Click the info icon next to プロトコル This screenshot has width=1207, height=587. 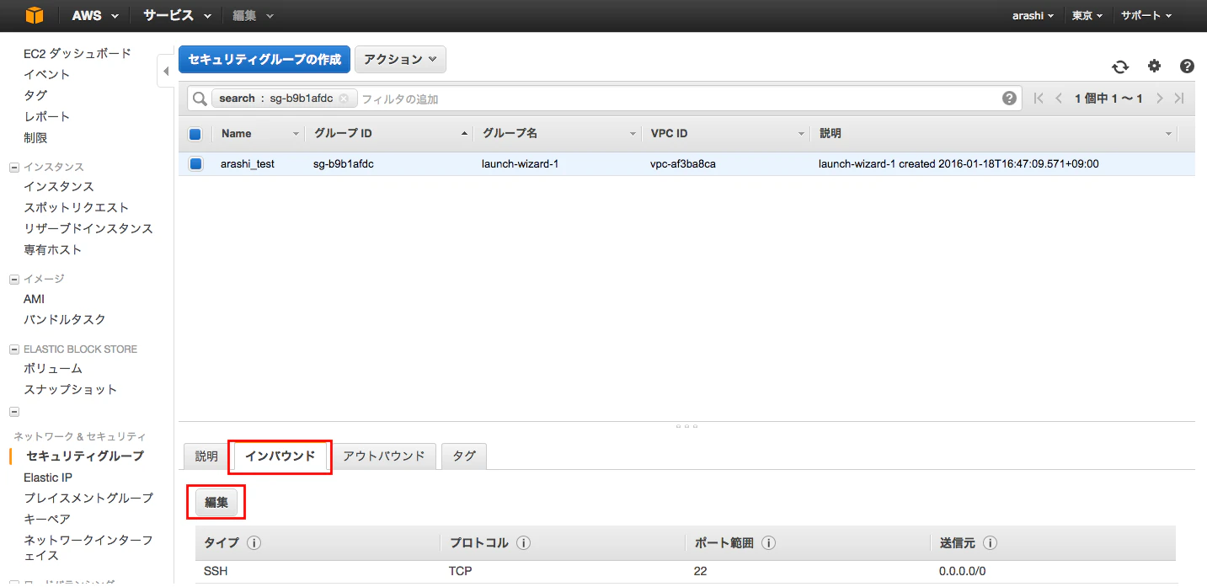tap(523, 543)
